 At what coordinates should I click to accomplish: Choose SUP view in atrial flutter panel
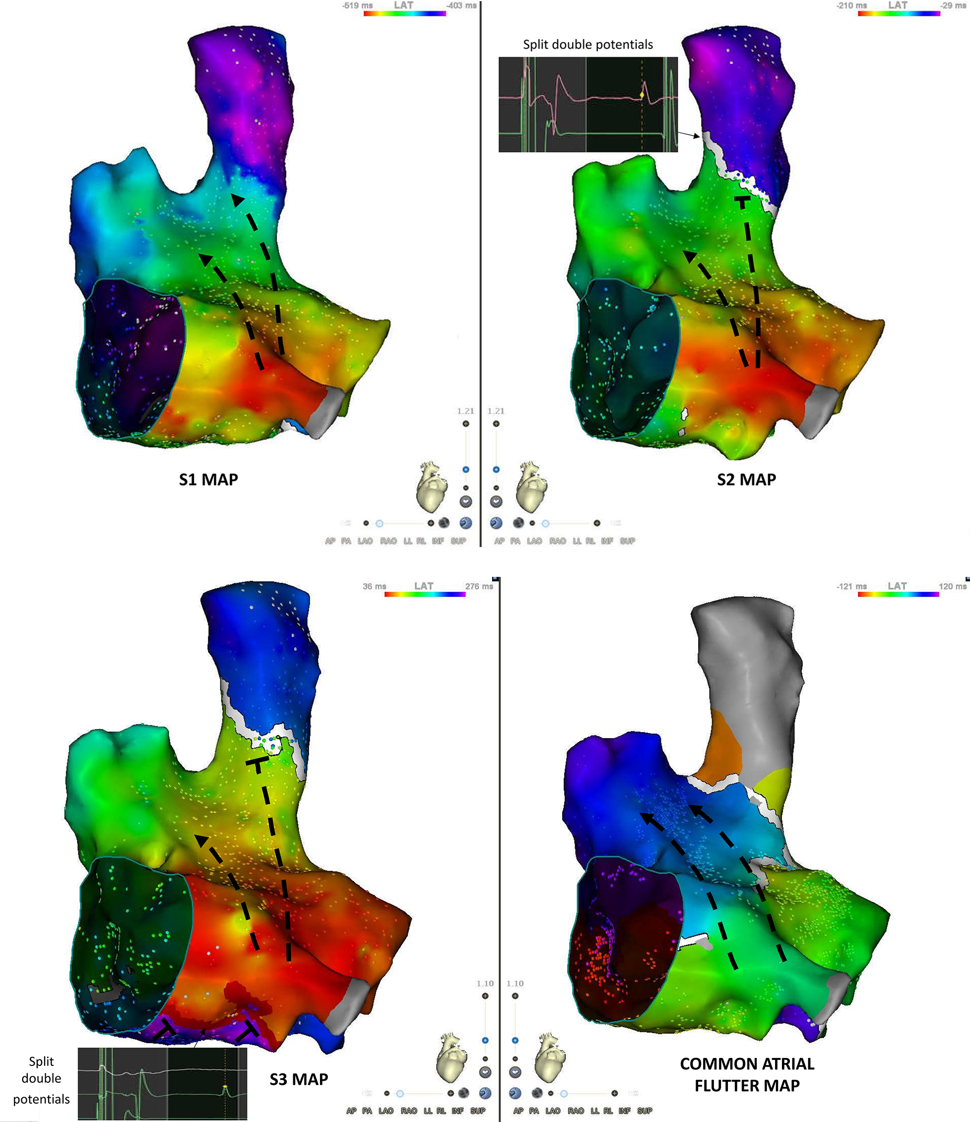(x=645, y=1111)
